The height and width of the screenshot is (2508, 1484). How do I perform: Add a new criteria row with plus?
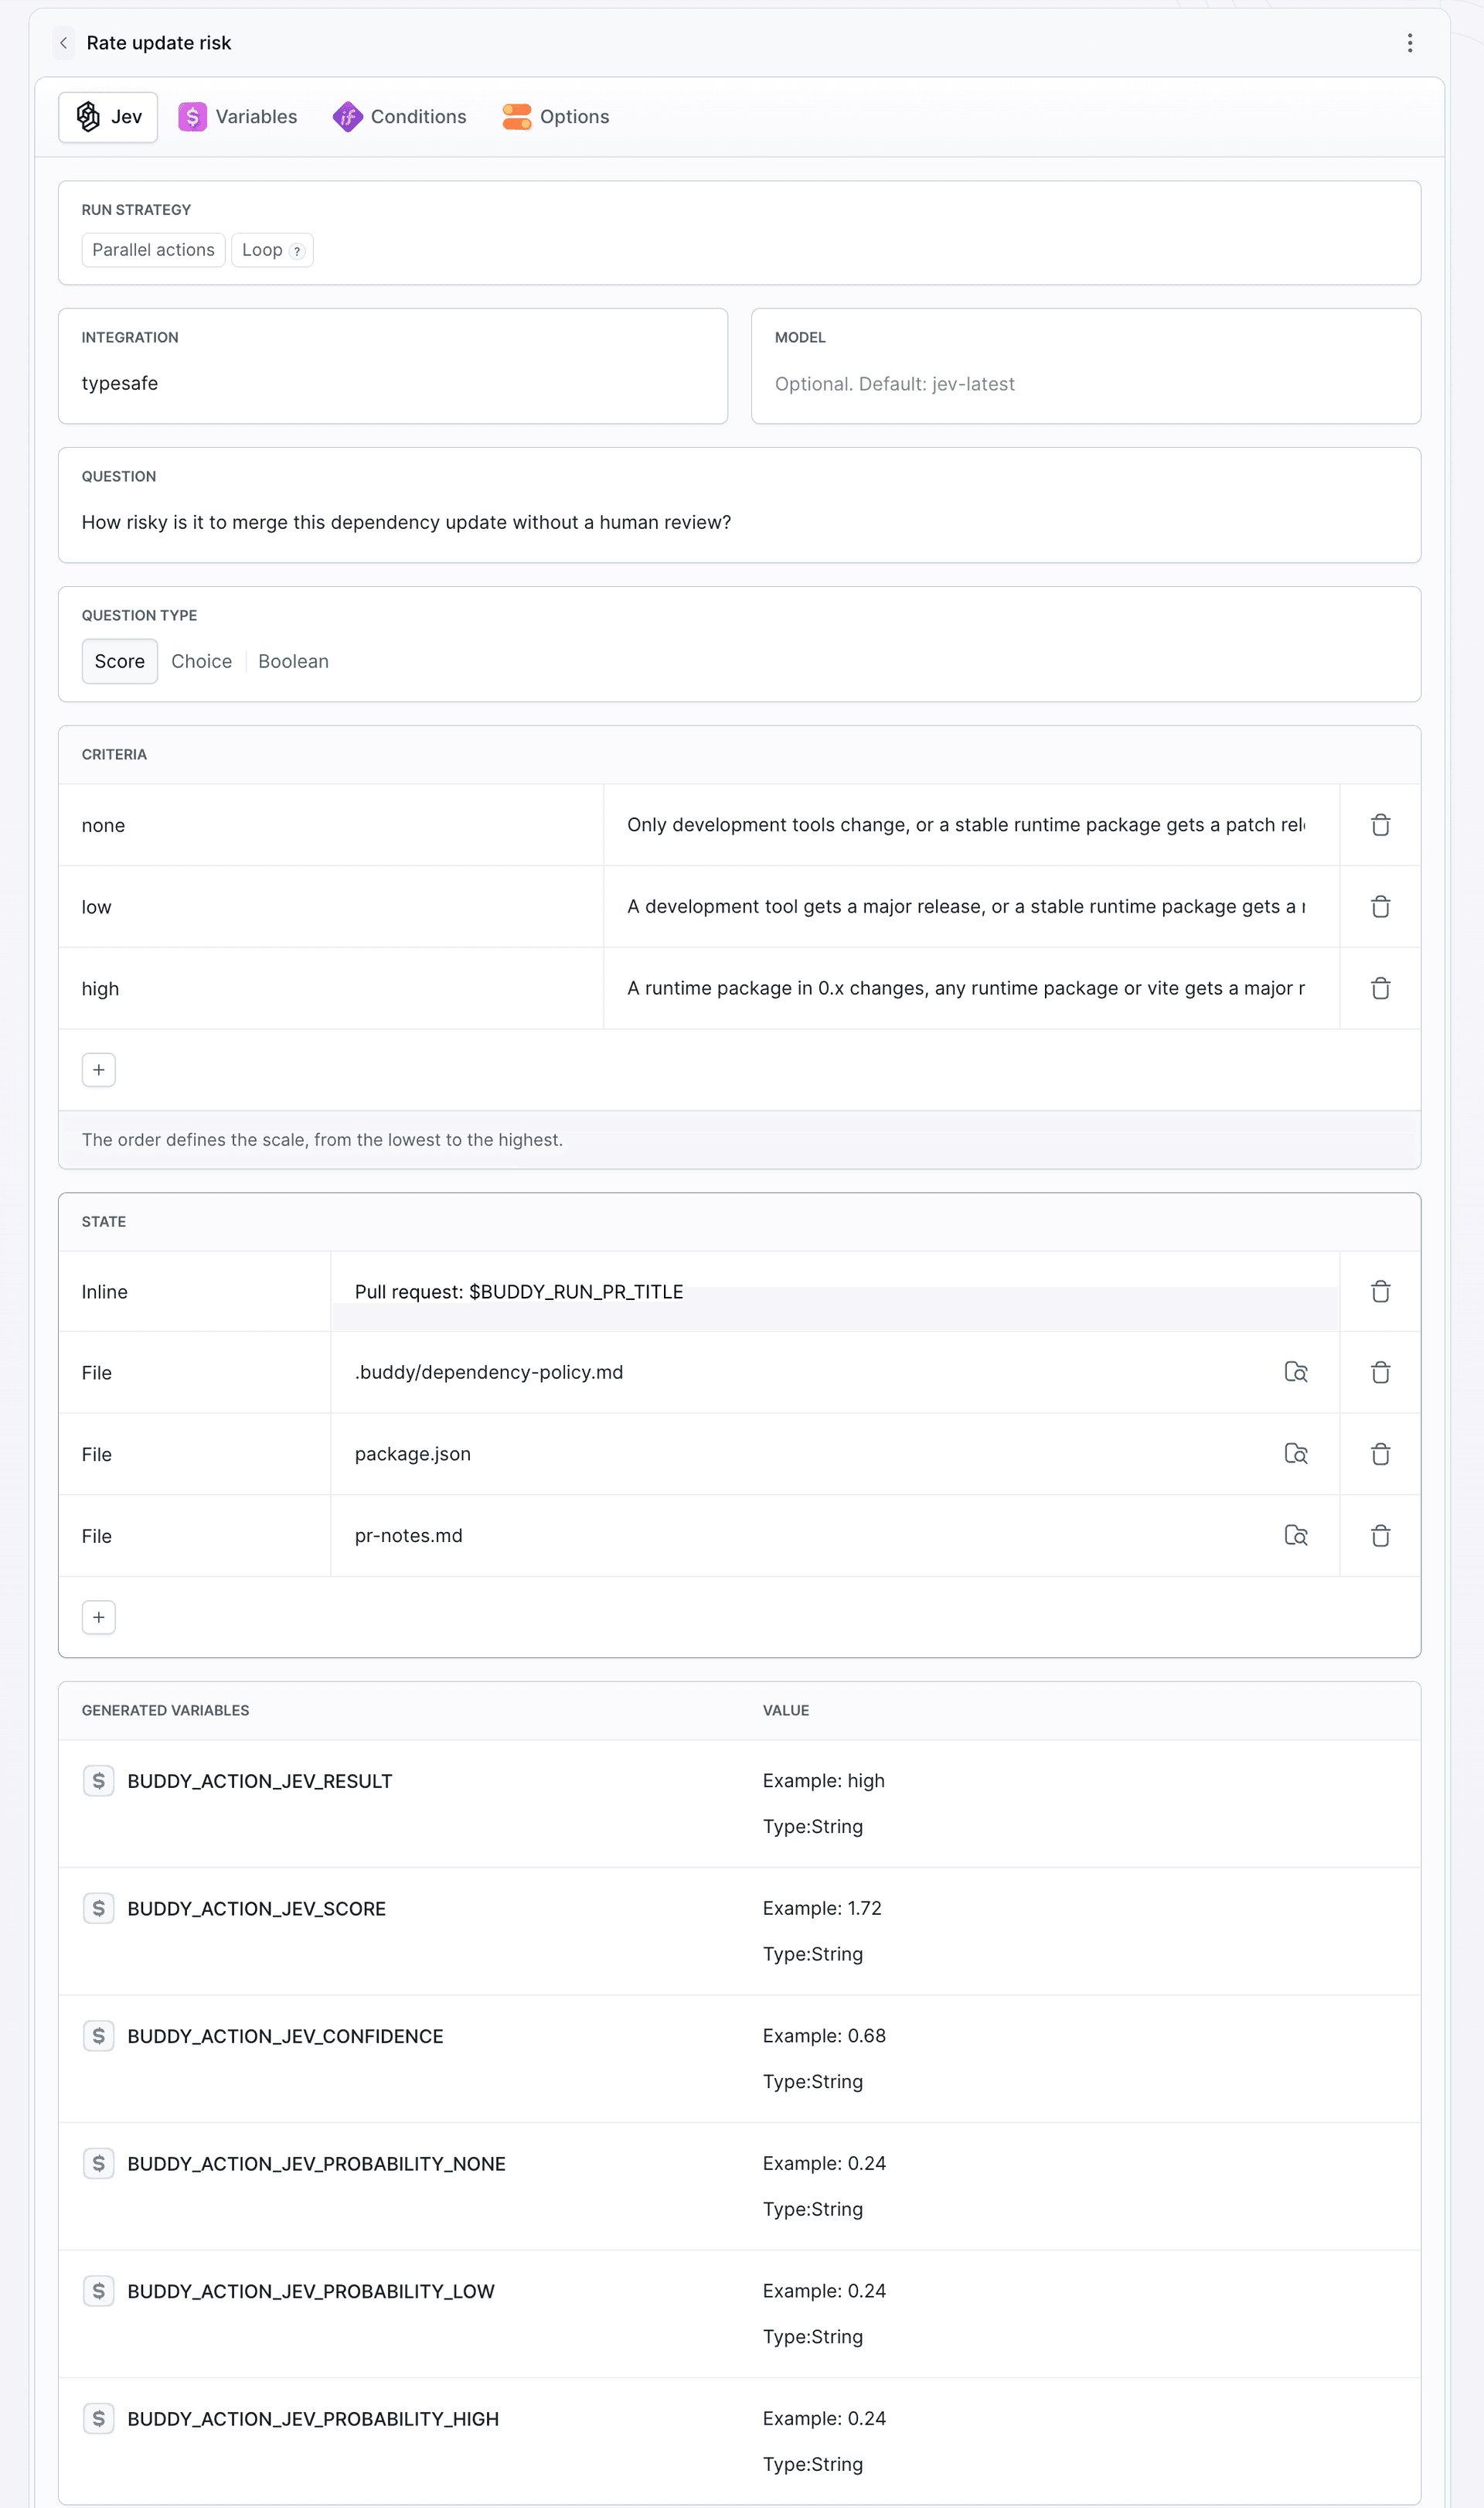(99, 1070)
